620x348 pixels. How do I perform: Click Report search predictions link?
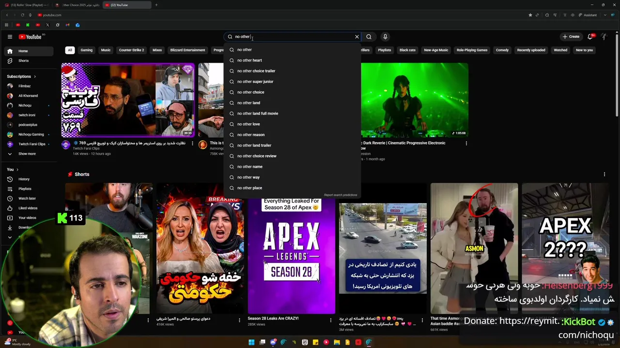(341, 195)
